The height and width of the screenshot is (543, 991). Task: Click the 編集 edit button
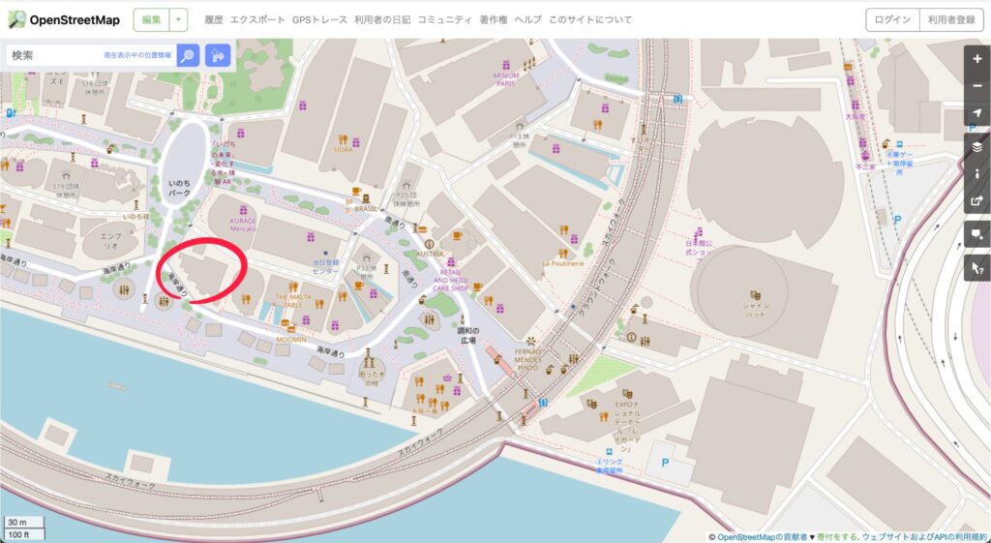(x=152, y=20)
